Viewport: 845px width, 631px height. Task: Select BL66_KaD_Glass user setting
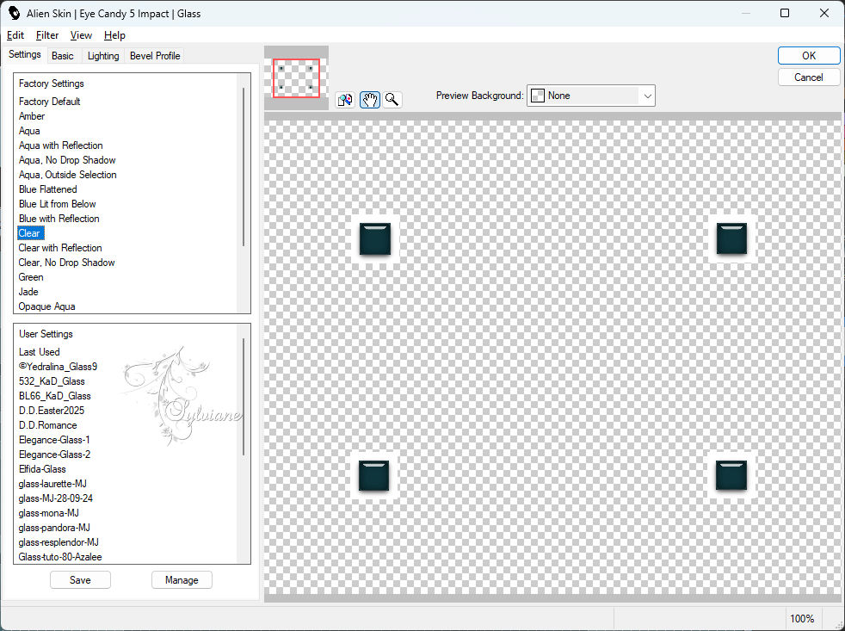tap(55, 395)
